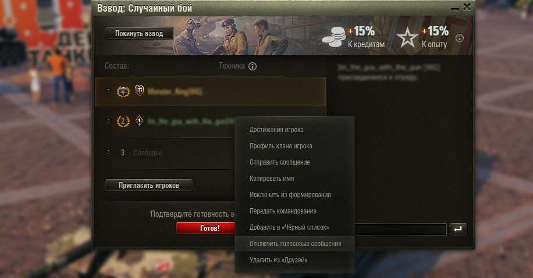Click the send message arrow button
Viewport: 533px width, 278px height.
pyautogui.click(x=457, y=229)
